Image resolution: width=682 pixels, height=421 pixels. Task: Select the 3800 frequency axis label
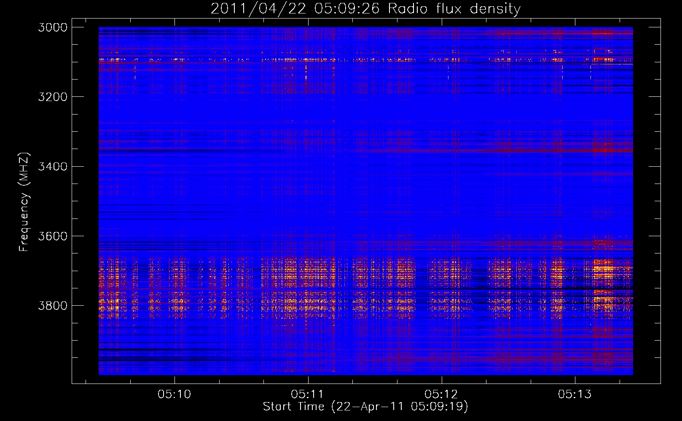[x=53, y=305]
